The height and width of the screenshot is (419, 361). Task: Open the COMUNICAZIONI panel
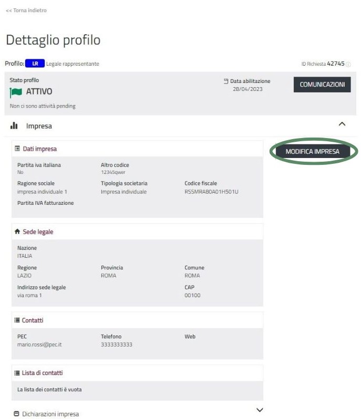(322, 85)
